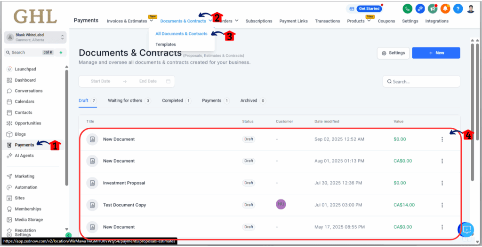Screen dimensions: 482x247
Task: Open actions menu for May 17 New Document
Action: (442, 227)
